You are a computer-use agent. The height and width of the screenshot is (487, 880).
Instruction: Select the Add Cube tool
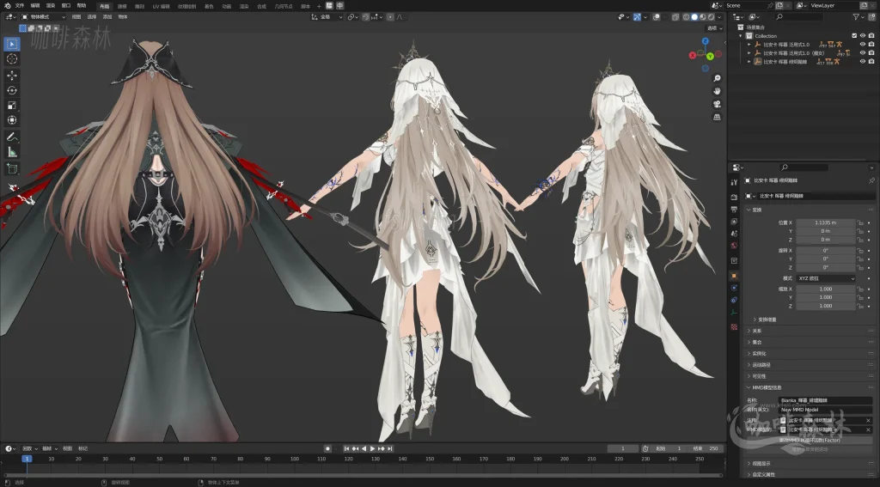[x=12, y=169]
